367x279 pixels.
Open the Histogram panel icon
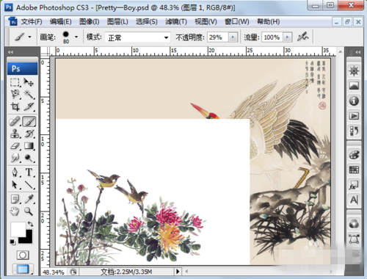354,86
